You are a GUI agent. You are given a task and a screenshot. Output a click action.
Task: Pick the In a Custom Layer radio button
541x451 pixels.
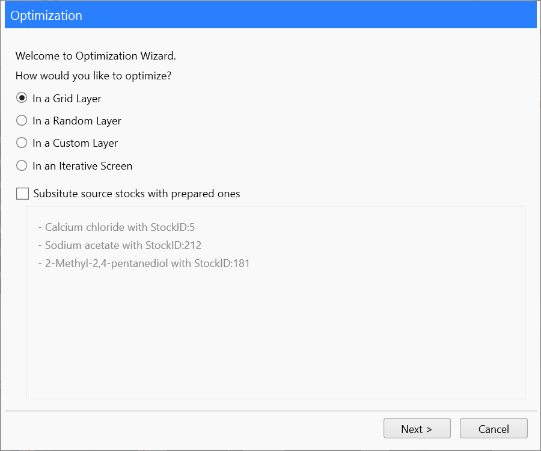pyautogui.click(x=22, y=143)
